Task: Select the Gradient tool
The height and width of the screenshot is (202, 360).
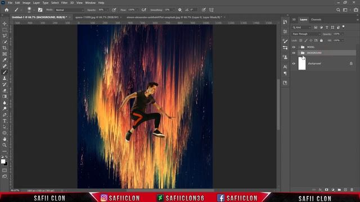Action: 4,97
